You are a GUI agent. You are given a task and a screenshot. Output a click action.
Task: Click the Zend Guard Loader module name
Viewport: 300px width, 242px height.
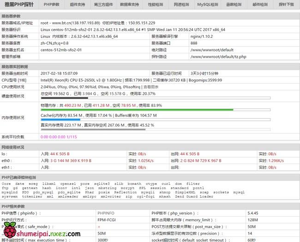194,197
